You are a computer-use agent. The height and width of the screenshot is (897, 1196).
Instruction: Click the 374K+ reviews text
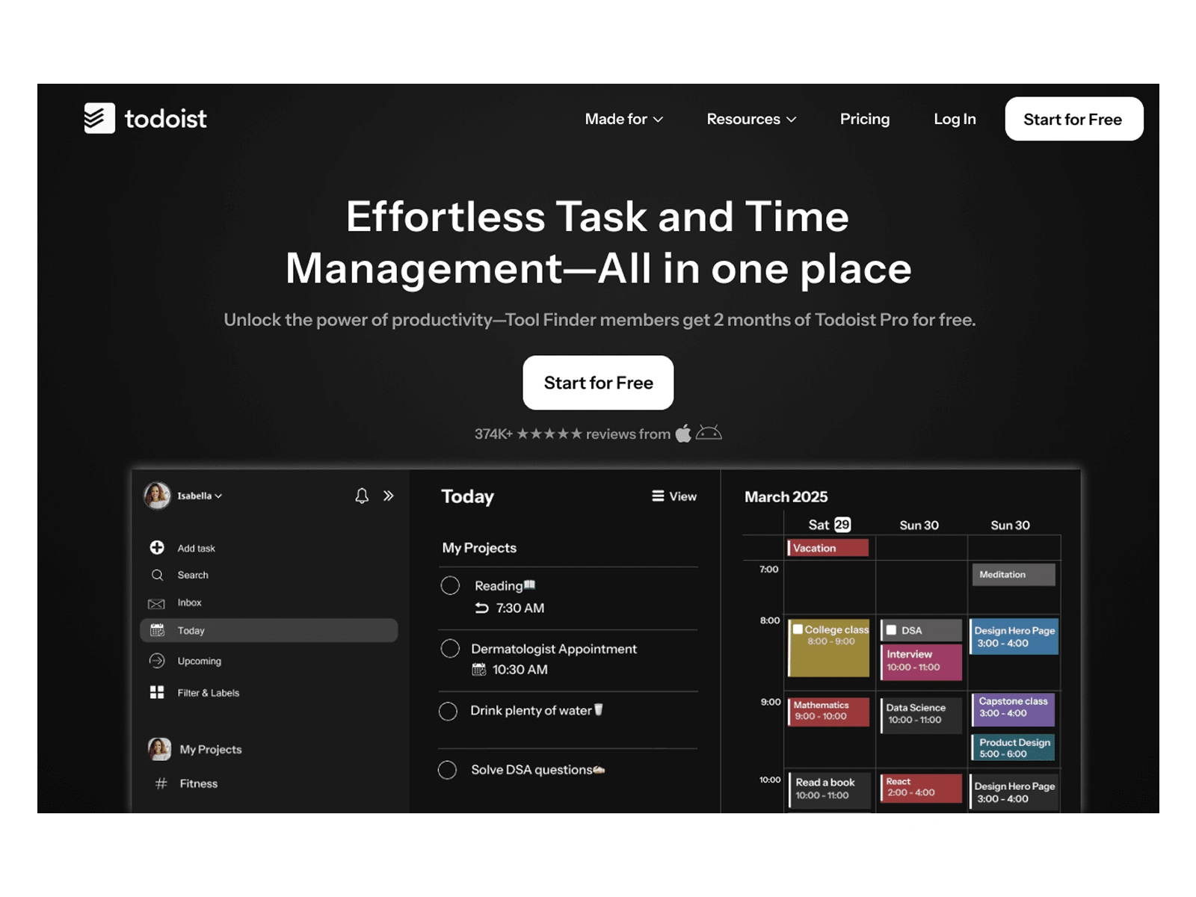click(573, 434)
